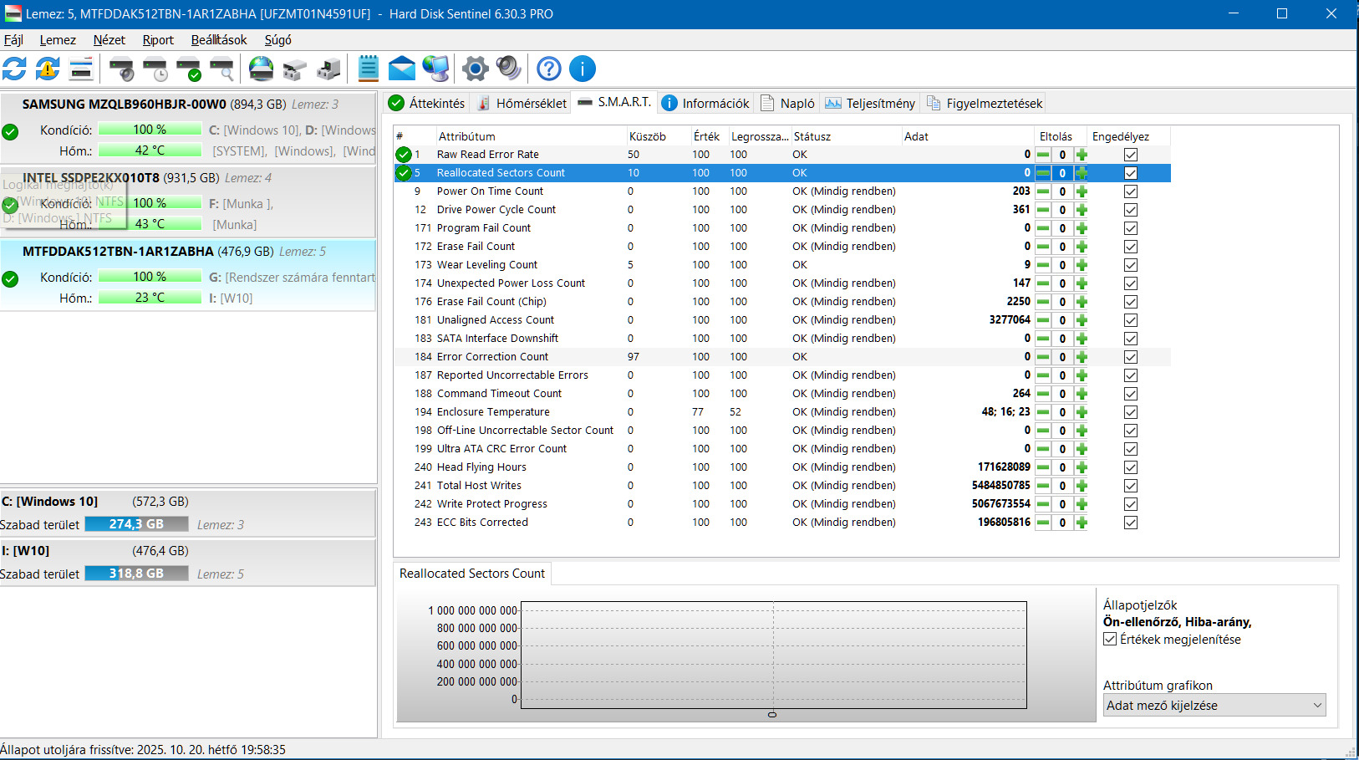Toggle the Értékek megjelenítése checkbox

pyautogui.click(x=1110, y=640)
